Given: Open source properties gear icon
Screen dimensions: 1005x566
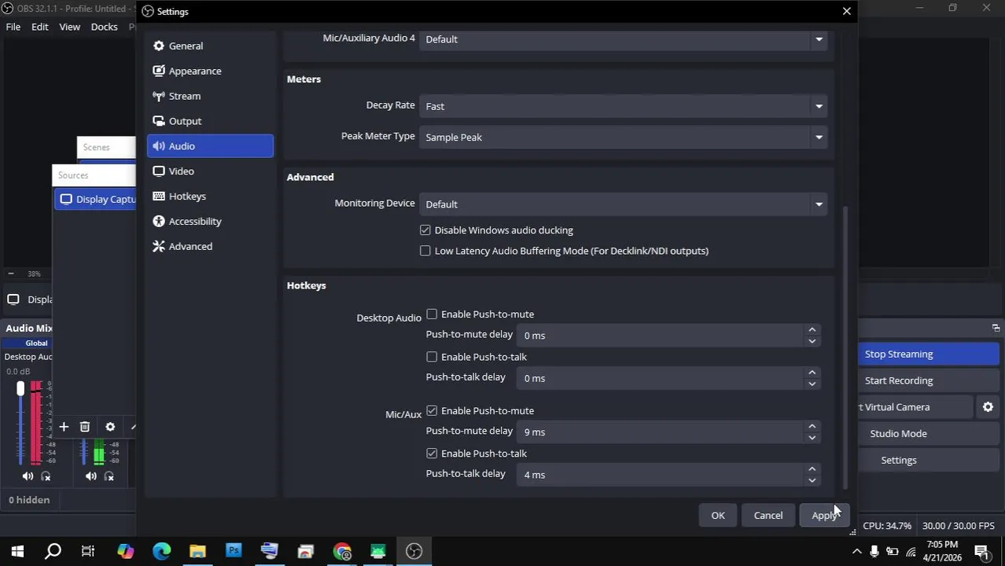Looking at the screenshot, I should [110, 427].
